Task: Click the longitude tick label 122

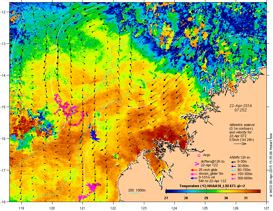Action: [113, 208]
